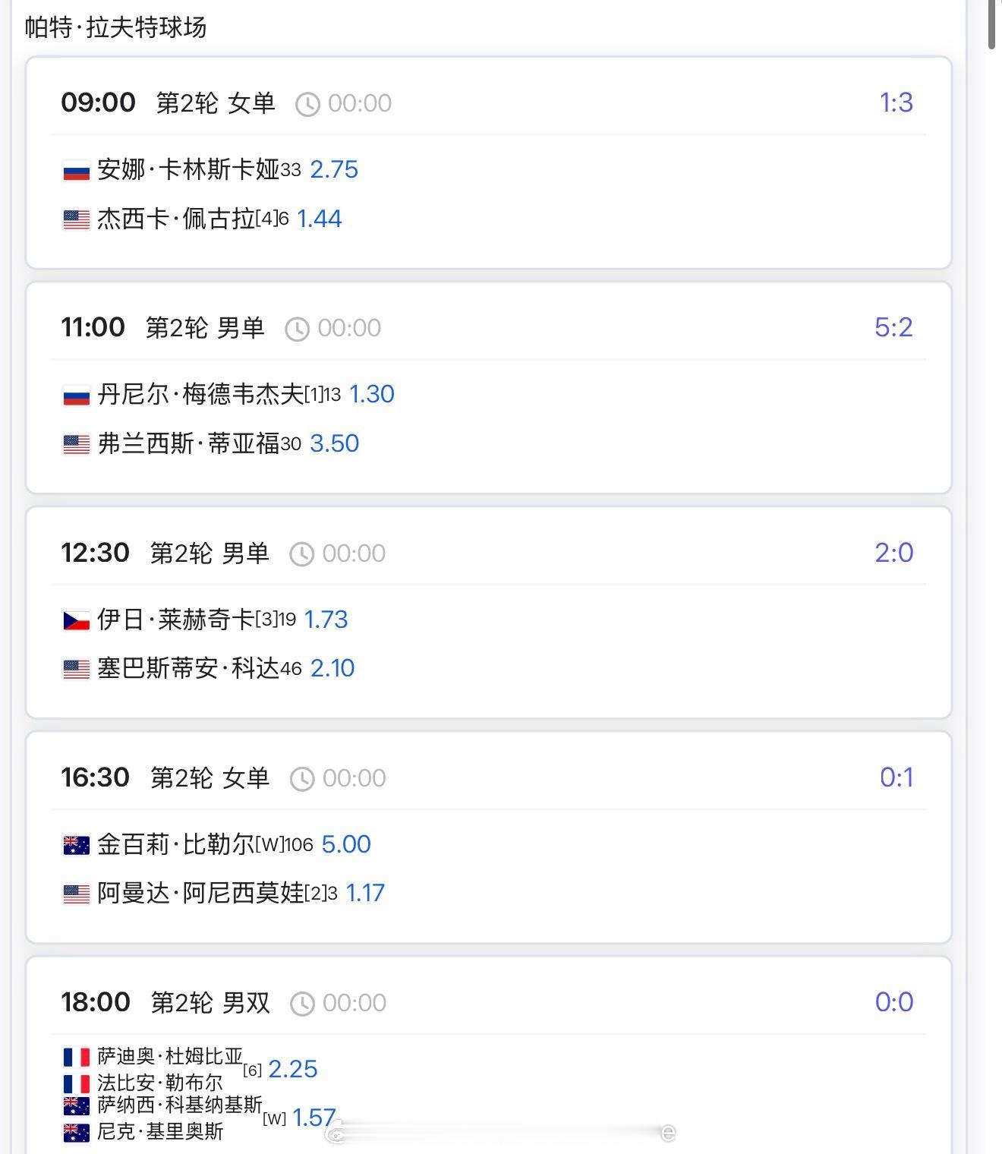Screen dimensions: 1002x1154
Task: Click the clock icon in the 11:00 match
Action: pyautogui.click(x=297, y=329)
